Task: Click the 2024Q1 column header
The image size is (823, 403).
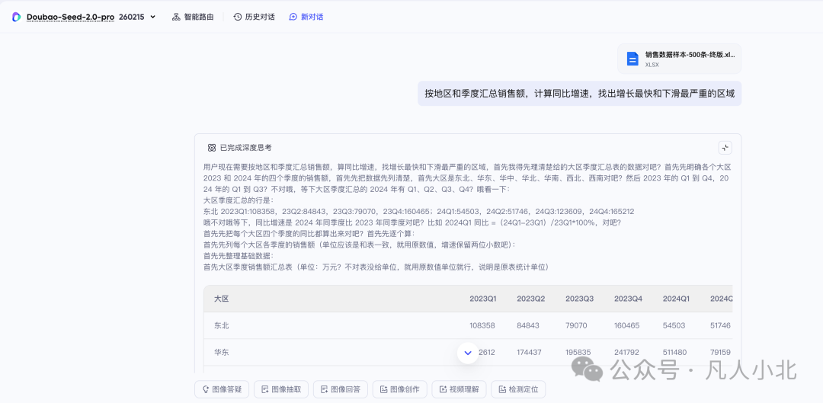Action: (676, 299)
